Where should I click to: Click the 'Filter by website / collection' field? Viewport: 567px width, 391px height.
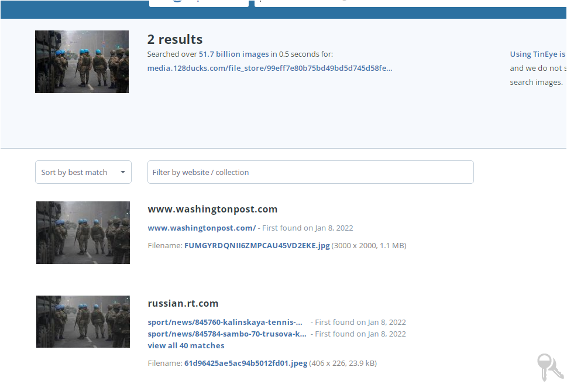pos(310,172)
